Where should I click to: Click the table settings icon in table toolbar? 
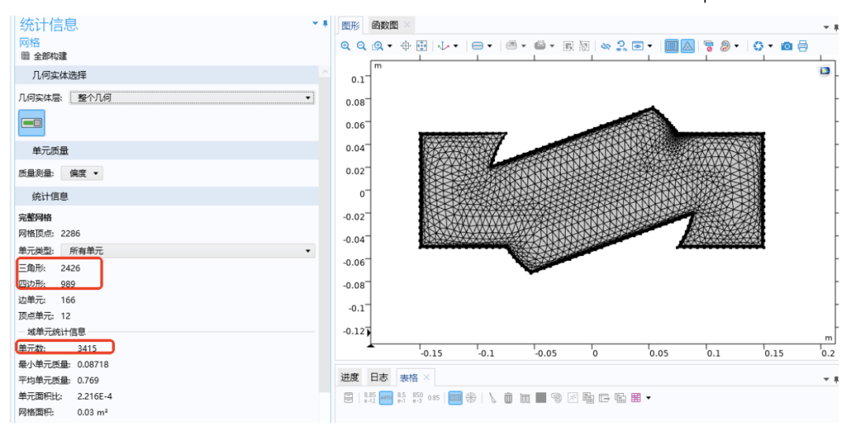(348, 398)
